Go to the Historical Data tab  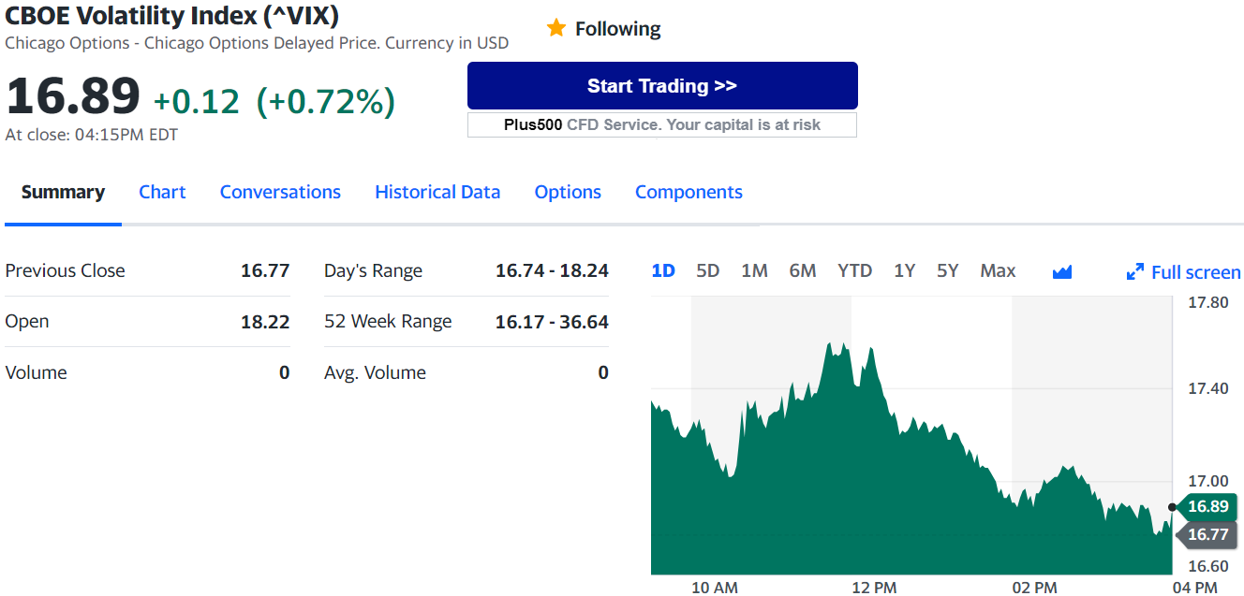[x=437, y=192]
